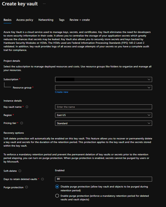Focus the Key vault name input field
166x207 pixels.
click(x=103, y=107)
